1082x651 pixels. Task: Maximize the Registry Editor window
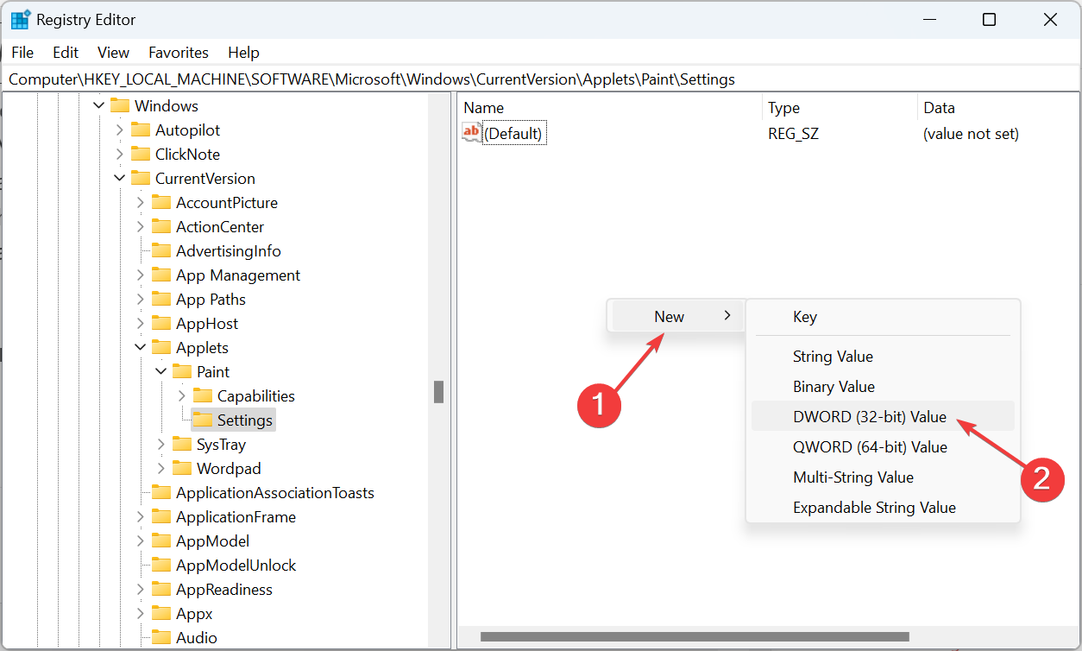[x=990, y=20]
